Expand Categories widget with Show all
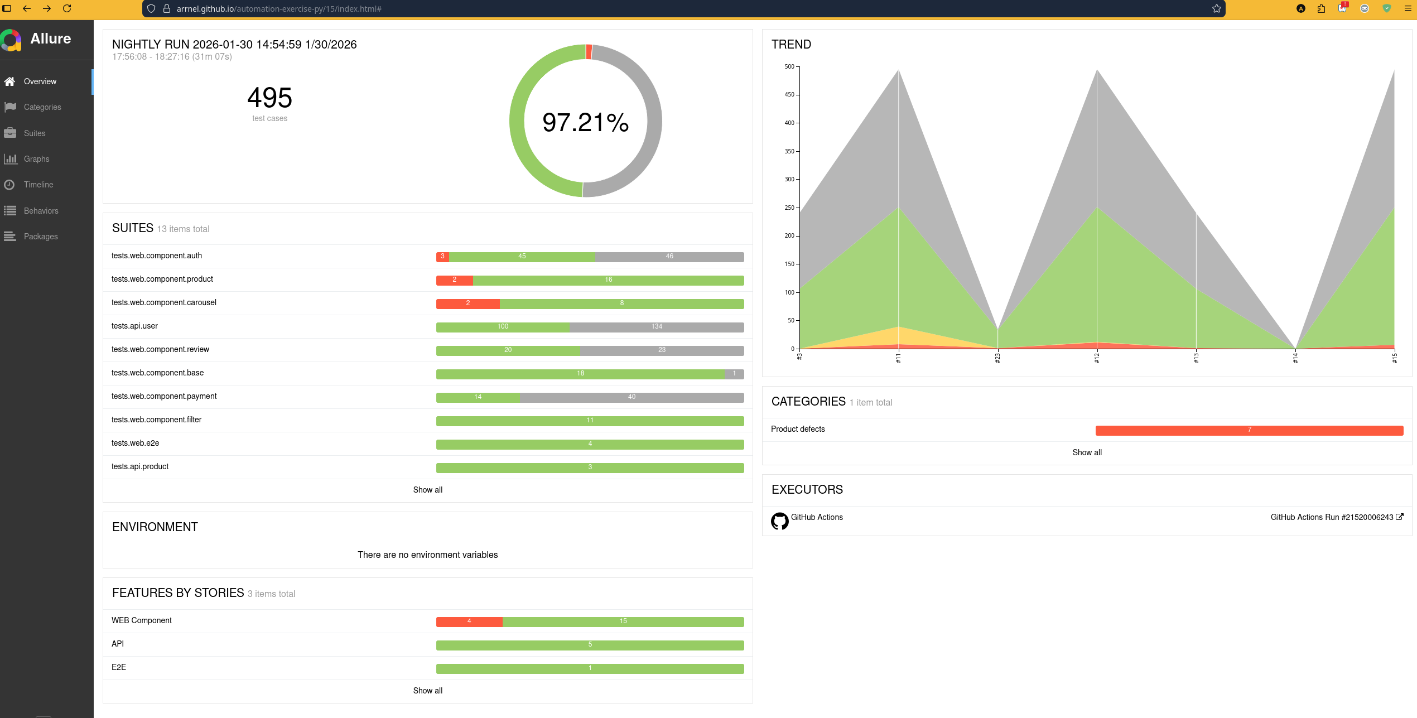Viewport: 1417px width, 718px height. (x=1087, y=452)
